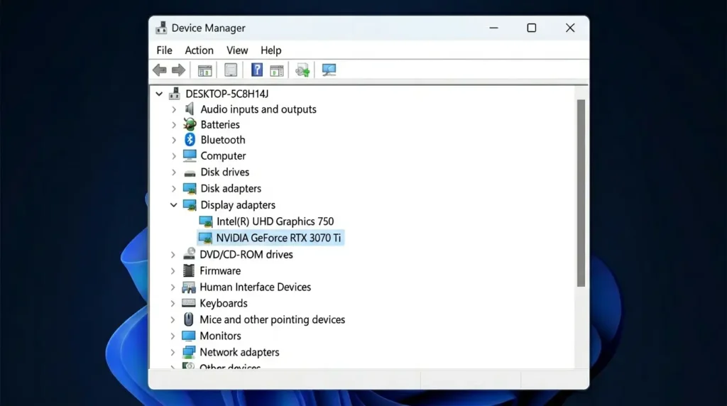Image resolution: width=727 pixels, height=406 pixels.
Task: Expand Human Interface Devices chevron
Action: tap(173, 287)
